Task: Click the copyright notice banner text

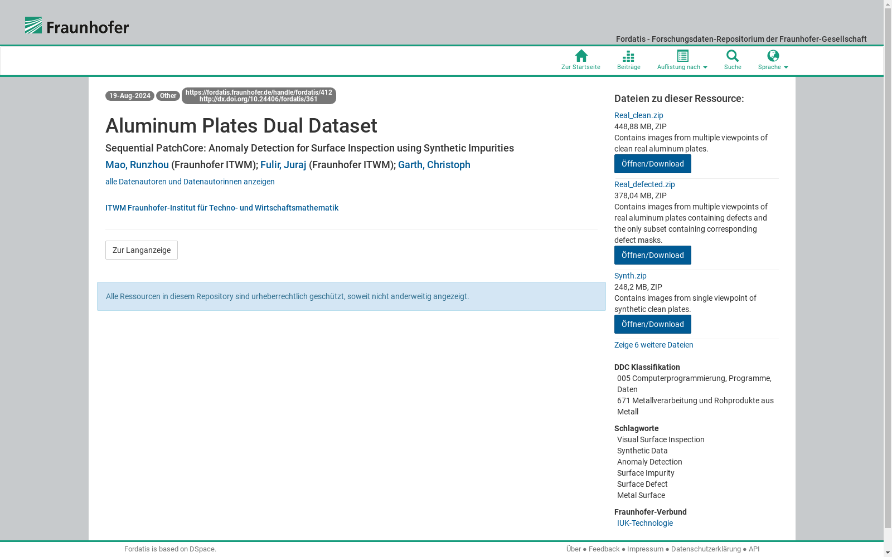Action: click(x=288, y=296)
